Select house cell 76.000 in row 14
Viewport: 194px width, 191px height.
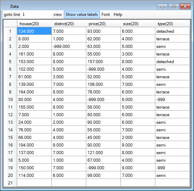pos(34,130)
